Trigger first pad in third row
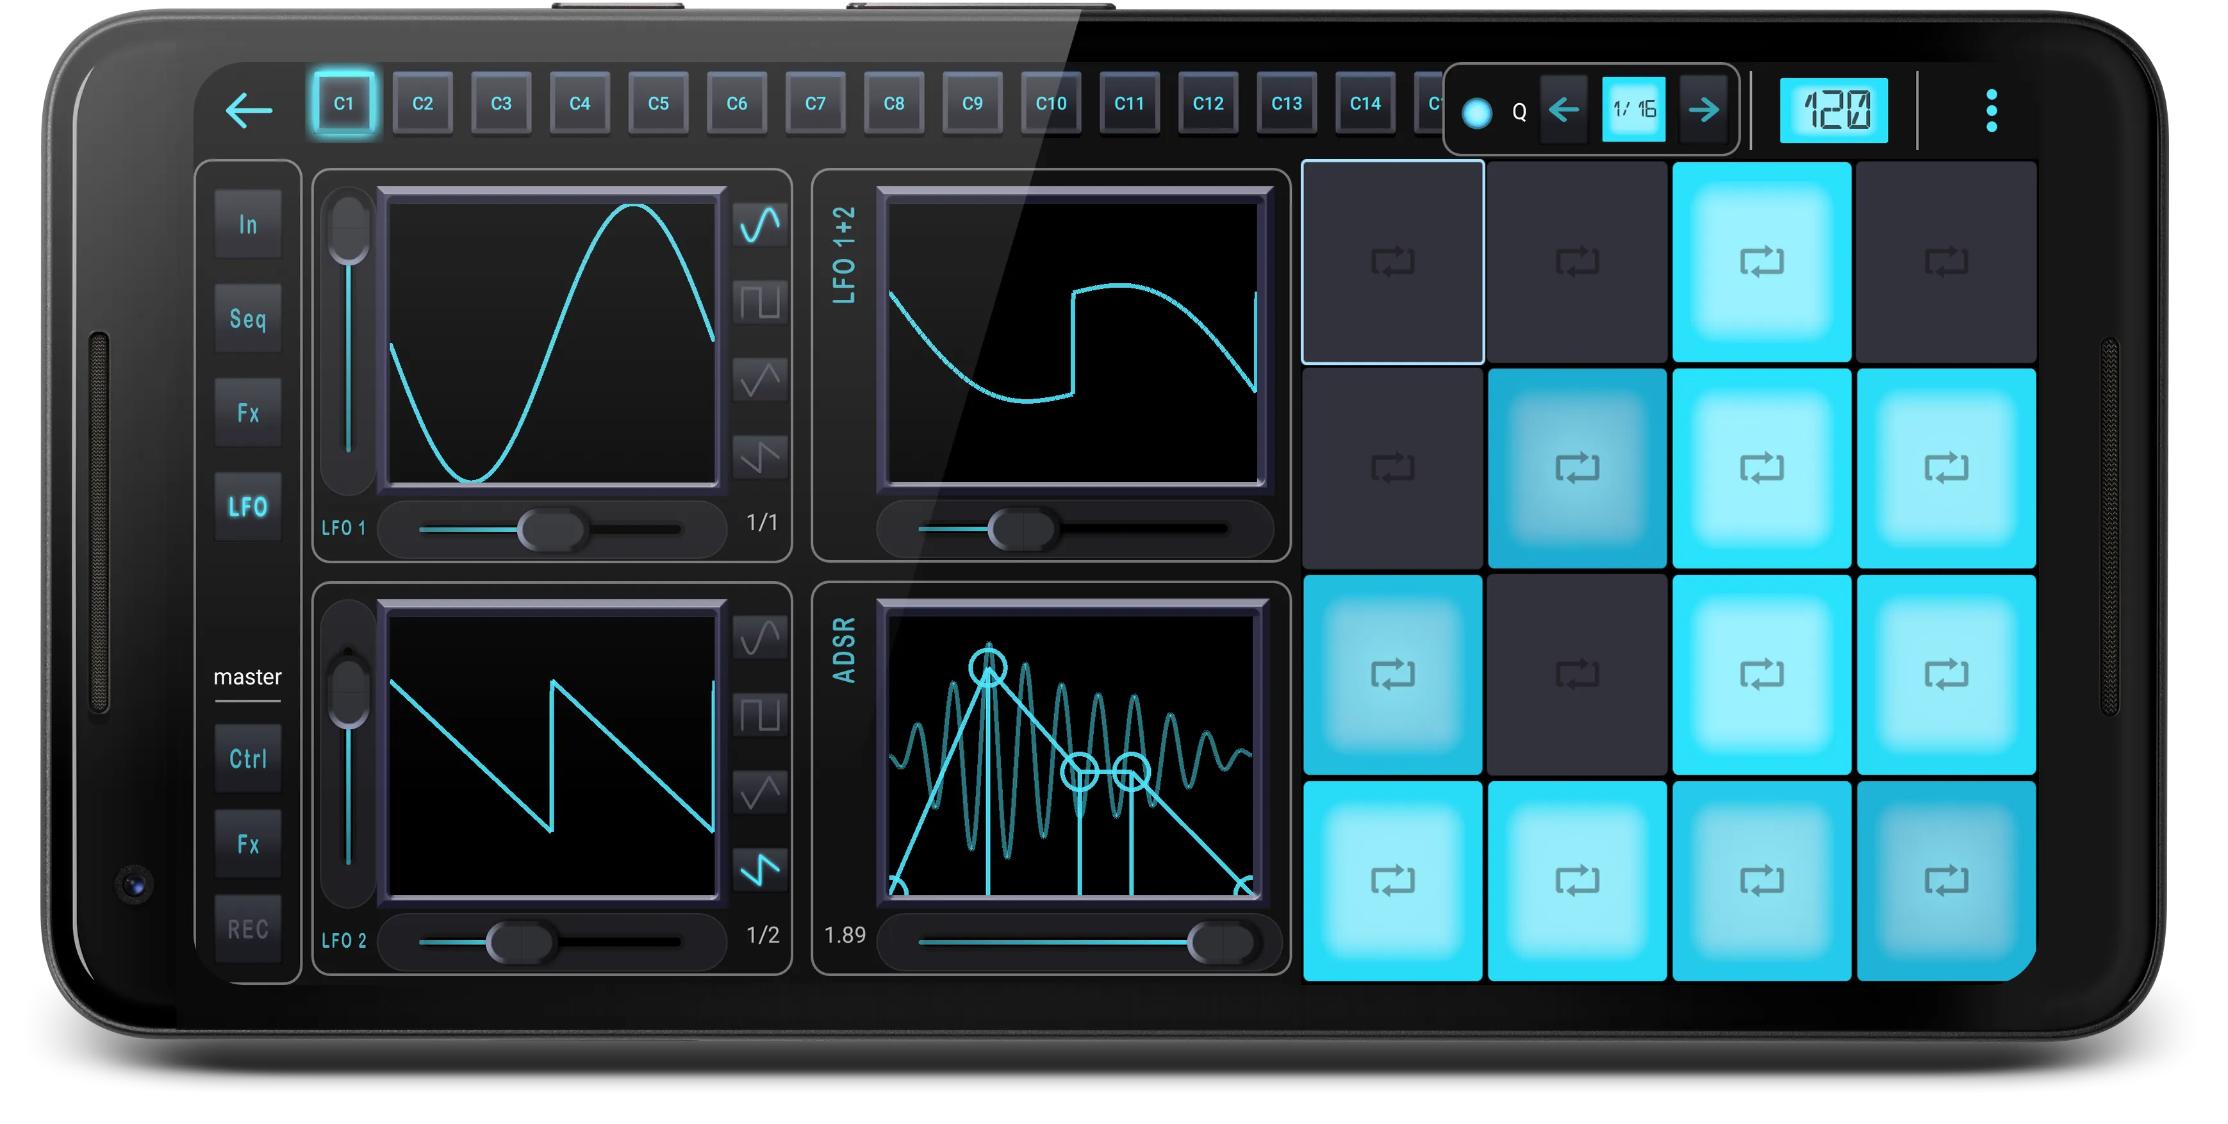Viewport: 2228px width, 1124px height. pos(1392,674)
